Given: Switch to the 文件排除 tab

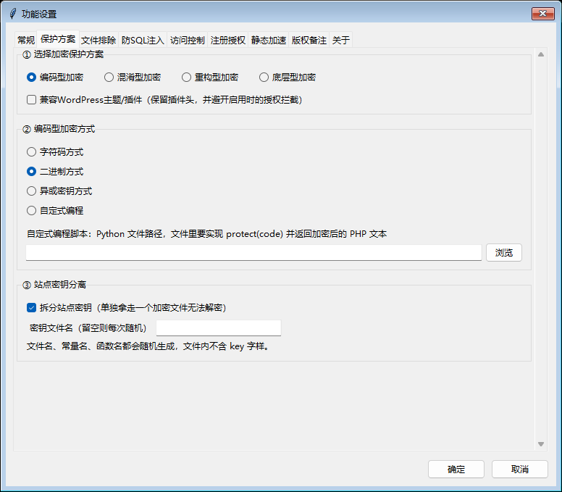Looking at the screenshot, I should (x=98, y=40).
